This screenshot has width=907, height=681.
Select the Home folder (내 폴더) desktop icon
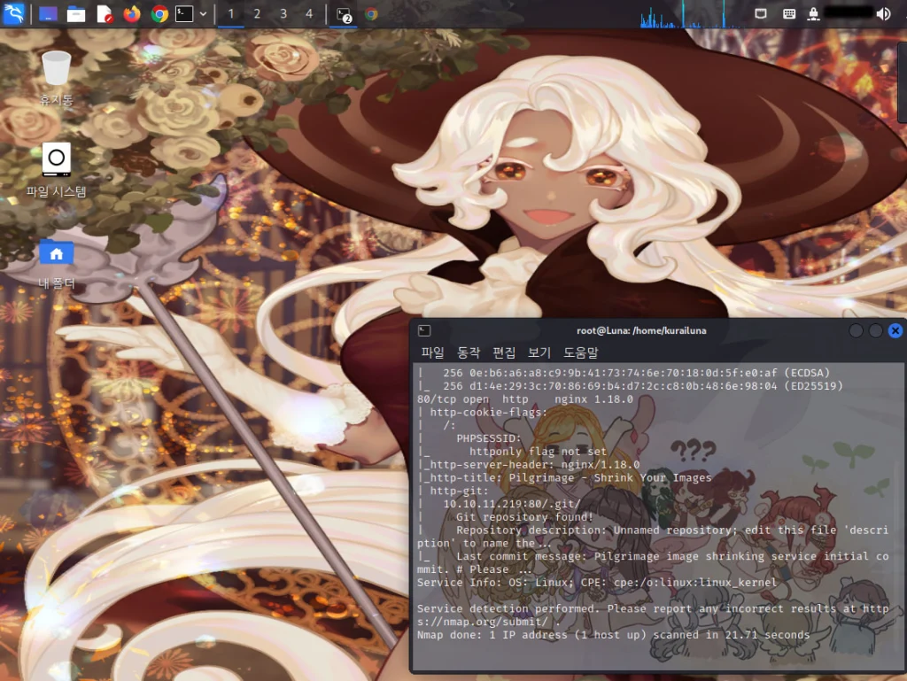pyautogui.click(x=56, y=264)
